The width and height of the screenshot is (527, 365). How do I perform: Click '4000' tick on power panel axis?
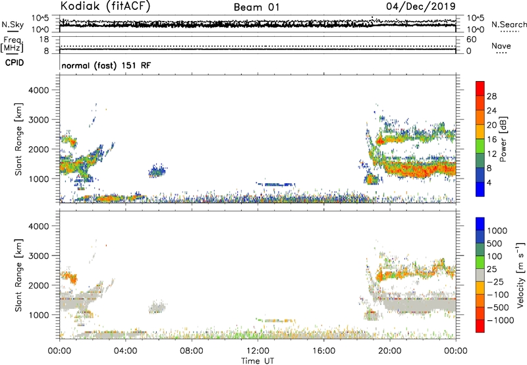pos(38,90)
